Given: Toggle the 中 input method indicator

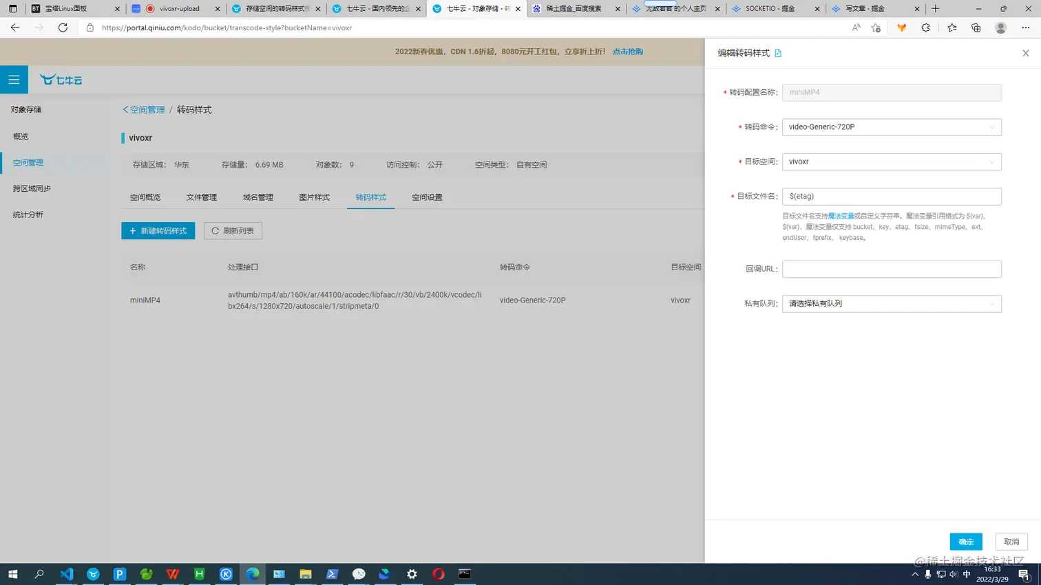Looking at the screenshot, I should (967, 575).
